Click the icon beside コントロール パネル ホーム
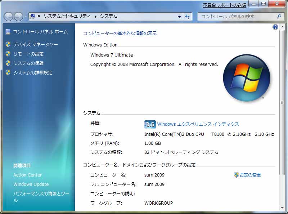This screenshot has height=214, width=288. (x=8, y=32)
